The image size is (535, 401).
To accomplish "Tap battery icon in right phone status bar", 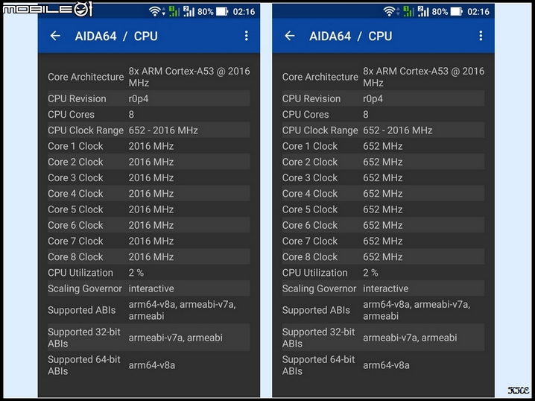I will pyautogui.click(x=456, y=12).
